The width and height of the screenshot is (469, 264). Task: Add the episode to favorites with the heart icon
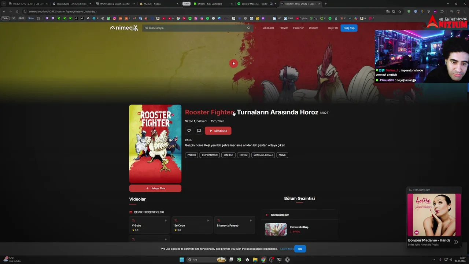[189, 131]
